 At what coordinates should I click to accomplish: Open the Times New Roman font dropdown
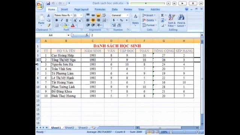click(71, 15)
